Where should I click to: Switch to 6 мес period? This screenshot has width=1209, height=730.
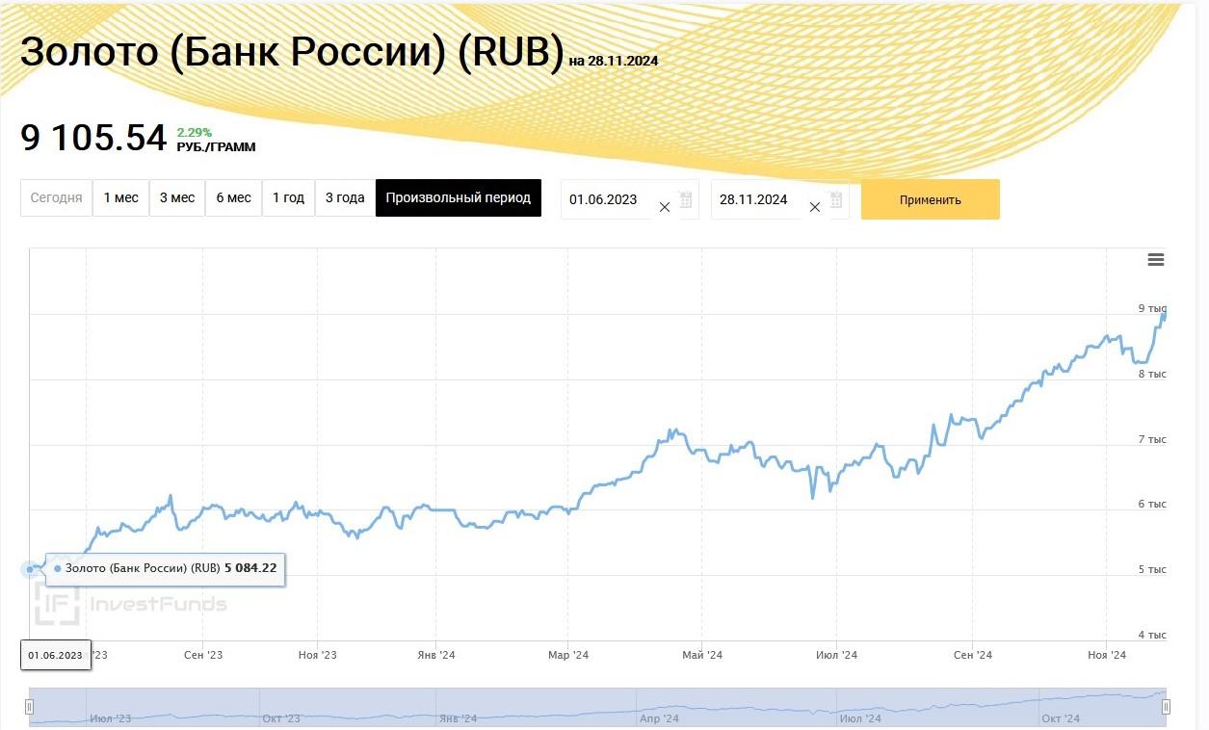pos(233,198)
